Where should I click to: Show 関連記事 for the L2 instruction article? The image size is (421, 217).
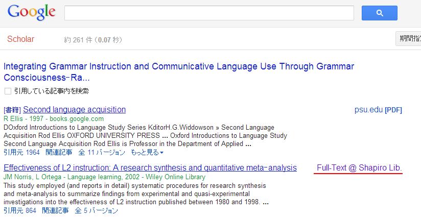pyautogui.click(x=56, y=210)
